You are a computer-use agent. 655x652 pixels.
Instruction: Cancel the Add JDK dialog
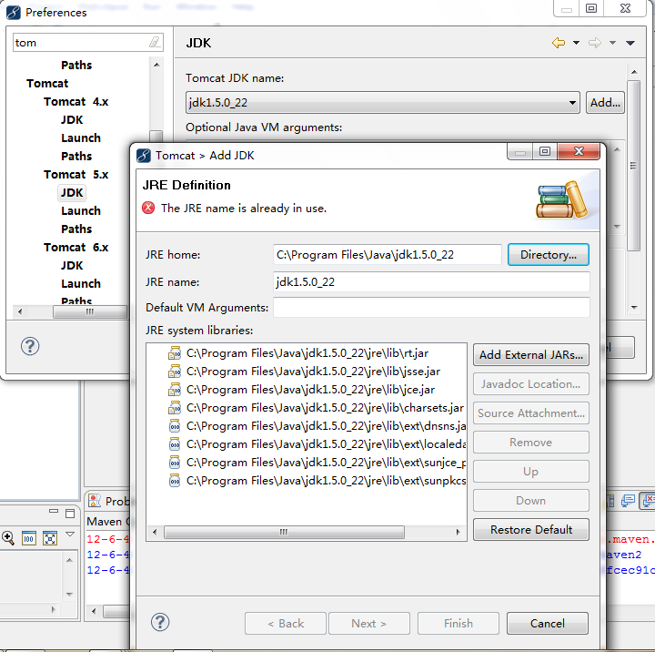(548, 623)
